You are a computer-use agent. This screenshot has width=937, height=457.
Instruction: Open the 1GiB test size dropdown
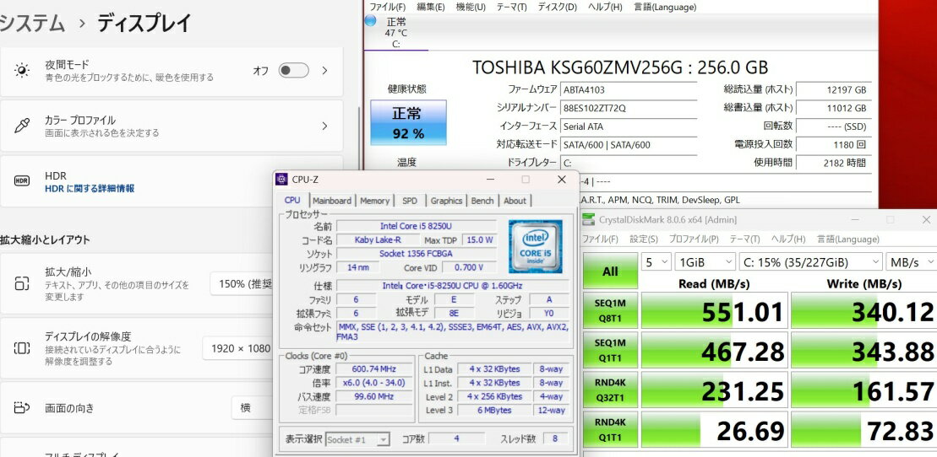(x=703, y=262)
